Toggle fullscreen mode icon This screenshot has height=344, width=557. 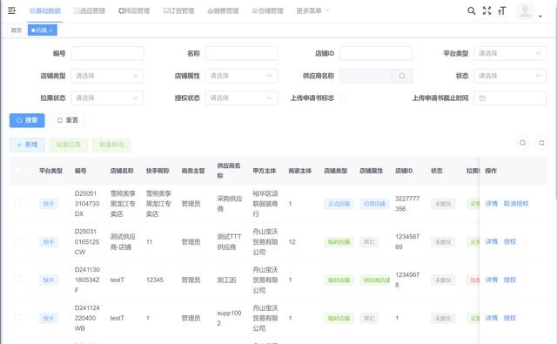[x=487, y=10]
